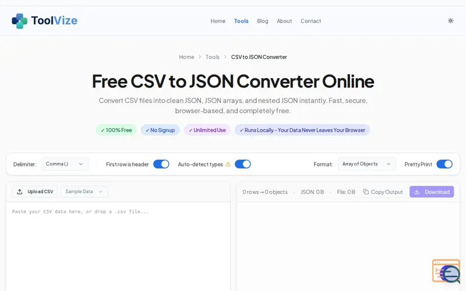Open the Tools nav item

tap(241, 21)
